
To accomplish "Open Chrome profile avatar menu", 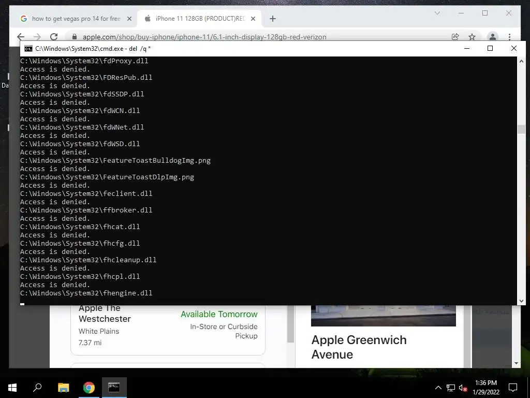I will 493,37.
